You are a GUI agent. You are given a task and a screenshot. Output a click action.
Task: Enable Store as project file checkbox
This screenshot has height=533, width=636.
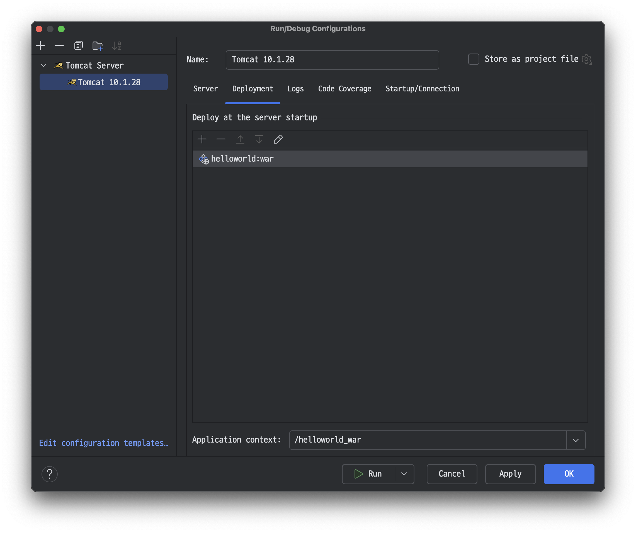pyautogui.click(x=474, y=59)
